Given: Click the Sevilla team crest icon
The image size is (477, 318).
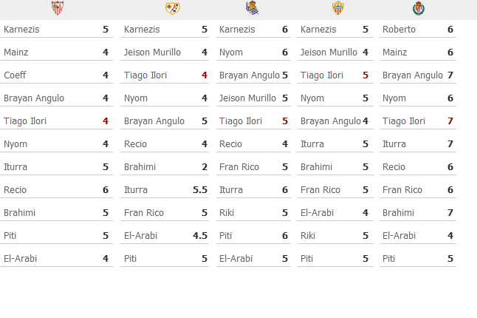Looking at the screenshot, I should (57, 8).
